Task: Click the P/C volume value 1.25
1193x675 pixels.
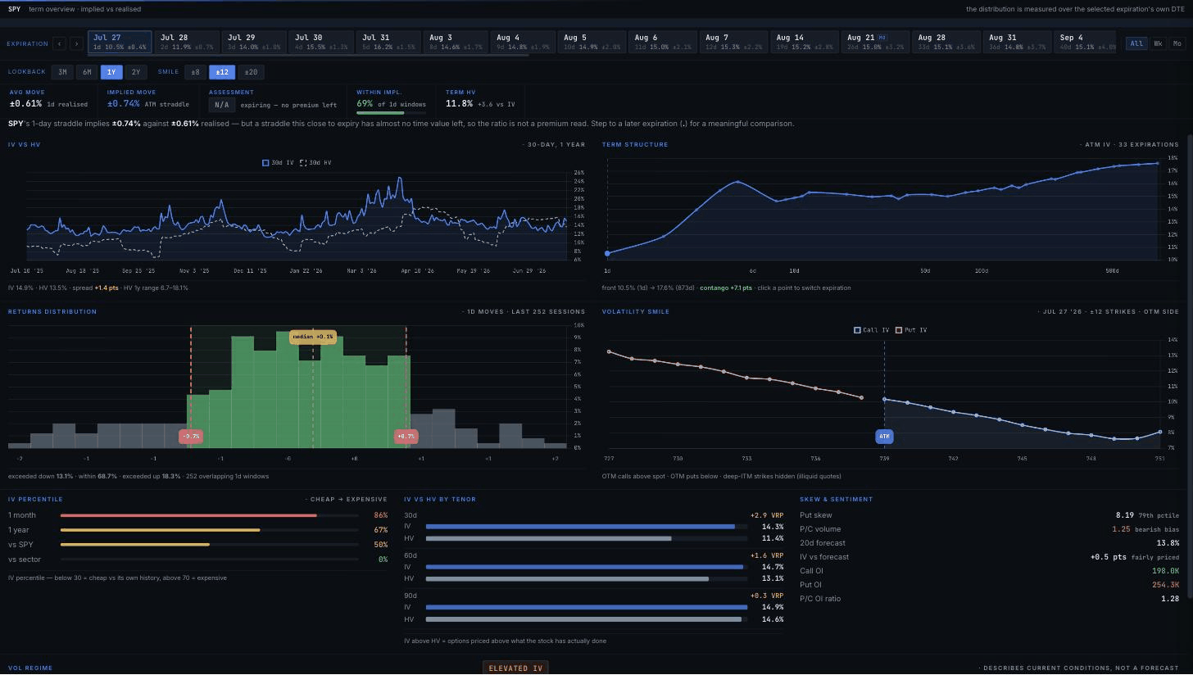Action: coord(1121,529)
